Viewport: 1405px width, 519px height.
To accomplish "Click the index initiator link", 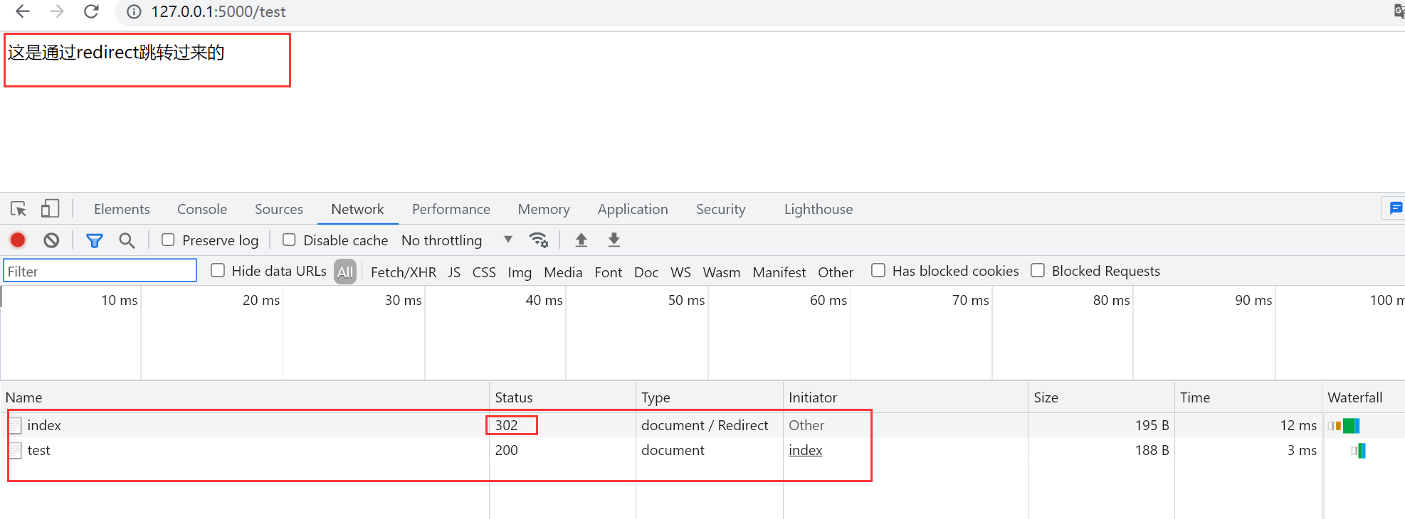I will [806, 450].
